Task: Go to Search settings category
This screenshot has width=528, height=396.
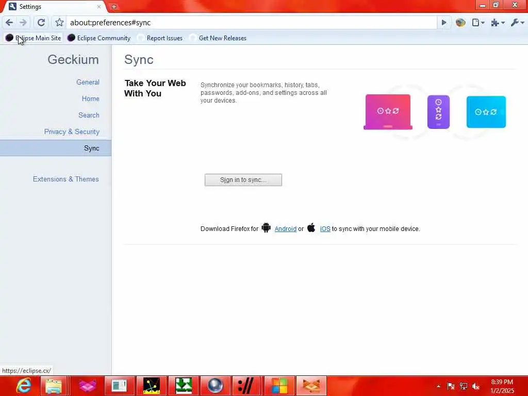Action: pos(89,115)
